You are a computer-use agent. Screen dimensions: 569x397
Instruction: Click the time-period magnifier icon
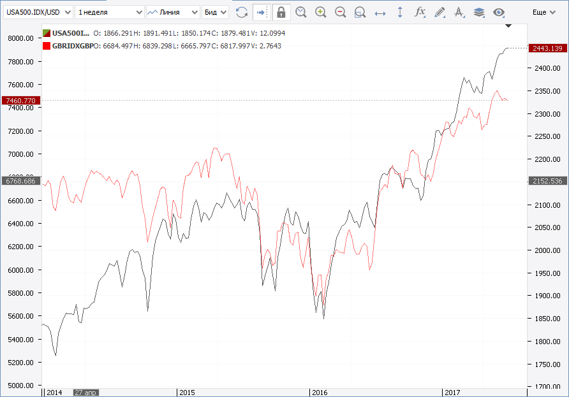pos(301,12)
